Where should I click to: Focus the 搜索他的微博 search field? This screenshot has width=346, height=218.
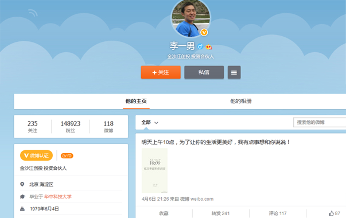coord(320,122)
